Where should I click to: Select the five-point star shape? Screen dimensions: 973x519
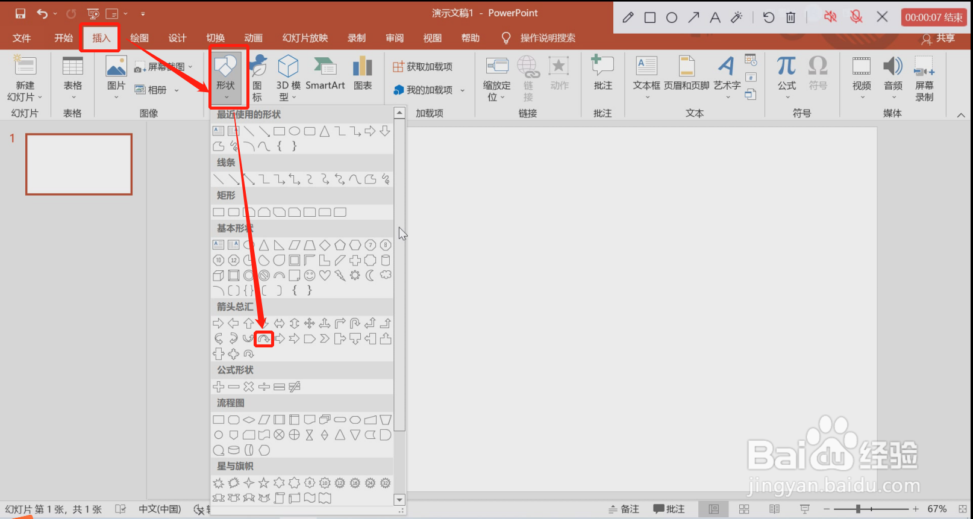pos(264,483)
